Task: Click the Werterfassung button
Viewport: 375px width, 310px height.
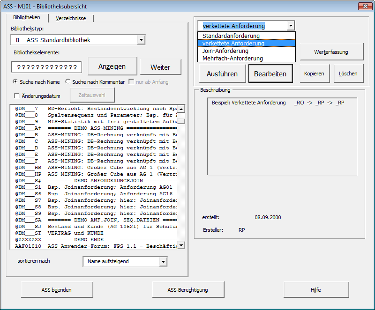Action: coord(331,52)
